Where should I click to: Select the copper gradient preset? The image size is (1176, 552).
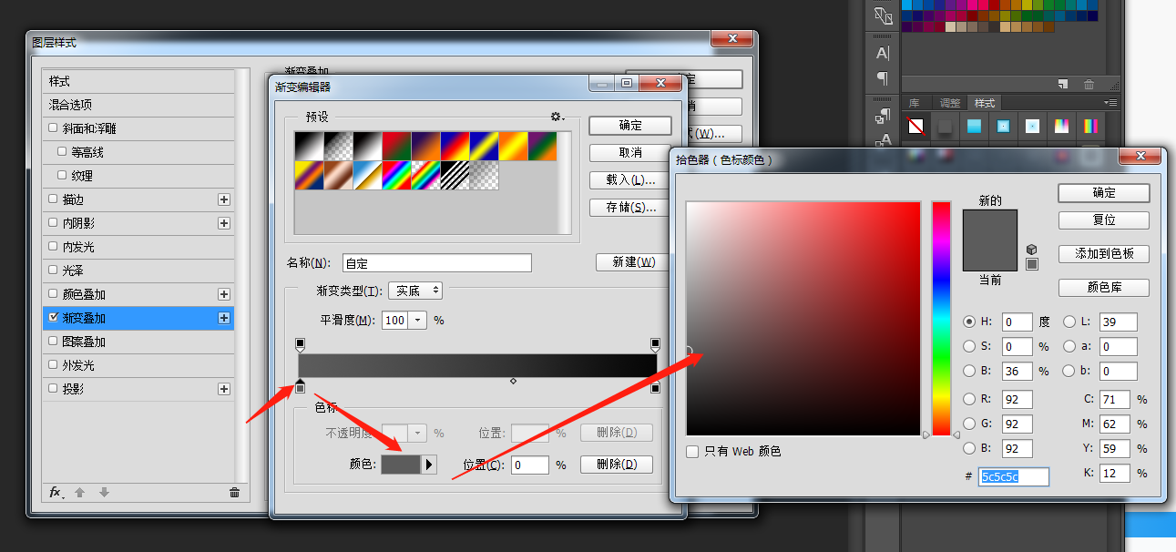pos(338,176)
